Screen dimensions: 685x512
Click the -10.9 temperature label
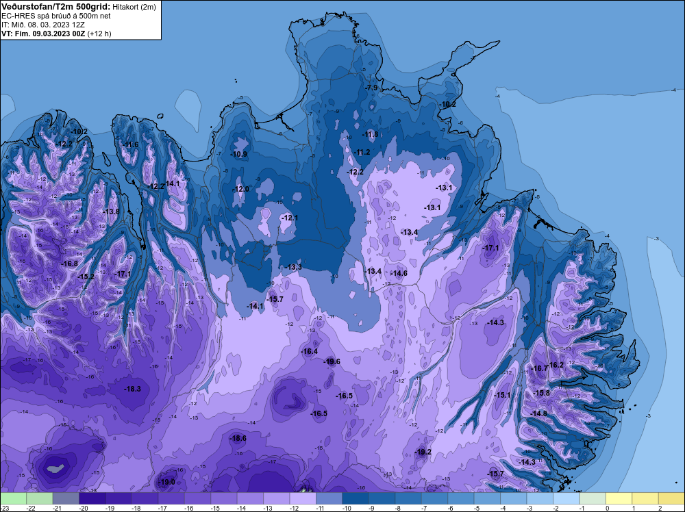click(x=239, y=154)
